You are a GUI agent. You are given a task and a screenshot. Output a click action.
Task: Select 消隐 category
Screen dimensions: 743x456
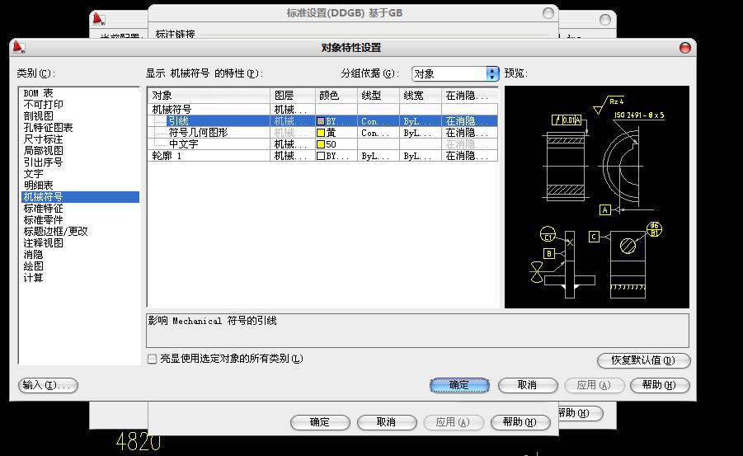pyautogui.click(x=33, y=255)
